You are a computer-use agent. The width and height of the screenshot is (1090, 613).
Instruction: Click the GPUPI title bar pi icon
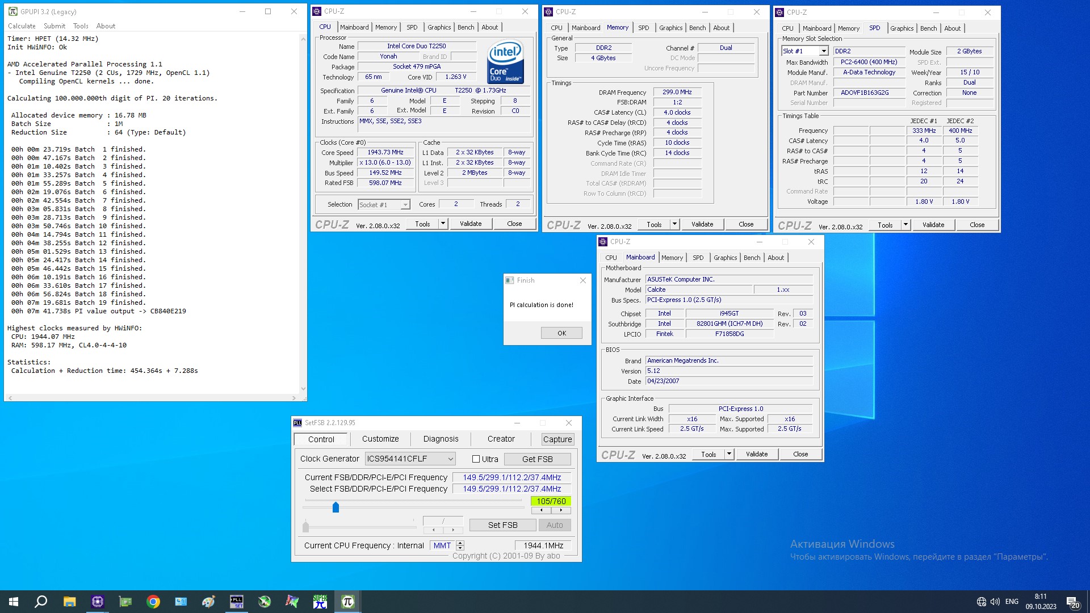[x=13, y=11]
